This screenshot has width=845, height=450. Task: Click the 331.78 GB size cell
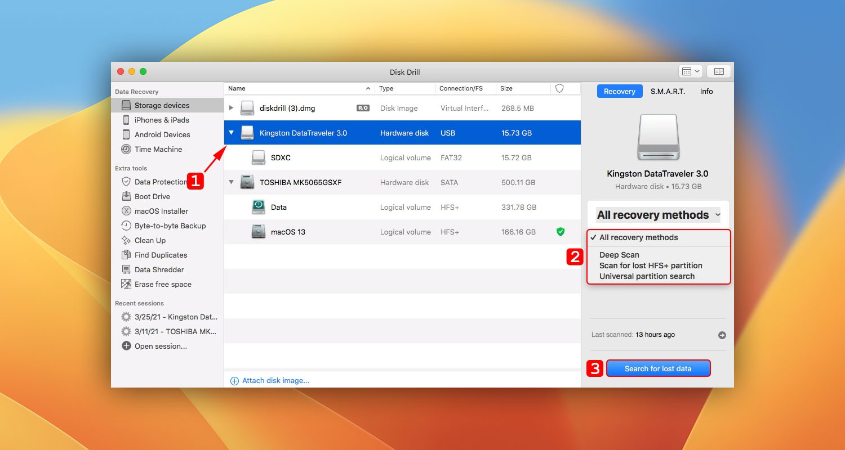(518, 207)
